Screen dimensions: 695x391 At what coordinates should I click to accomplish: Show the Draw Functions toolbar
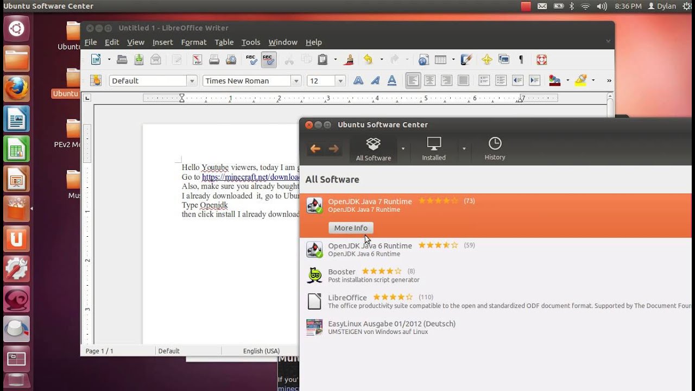click(466, 60)
